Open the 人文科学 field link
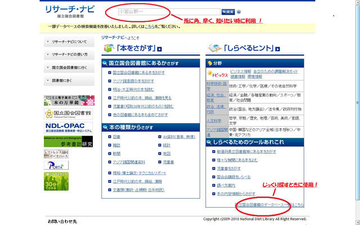 point(214,121)
